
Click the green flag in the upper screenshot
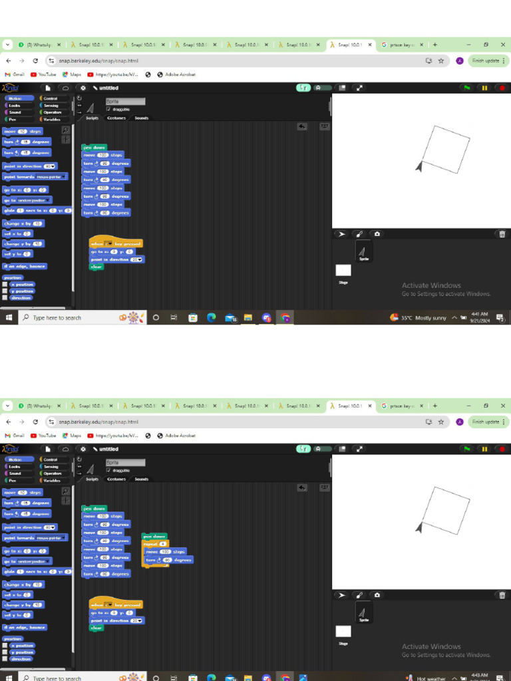pyautogui.click(x=466, y=88)
